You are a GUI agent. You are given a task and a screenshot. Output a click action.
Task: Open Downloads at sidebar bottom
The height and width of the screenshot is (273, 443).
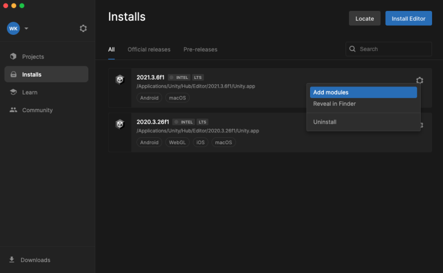(30, 260)
